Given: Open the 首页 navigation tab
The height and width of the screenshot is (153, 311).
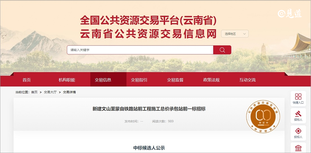Looking at the screenshot, I should (x=27, y=80).
